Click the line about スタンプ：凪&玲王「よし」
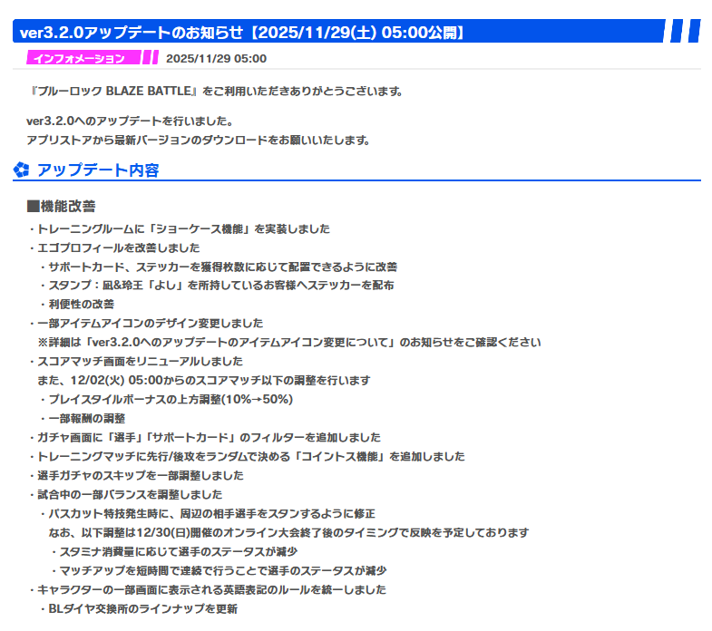The height and width of the screenshot is (631, 712). click(217, 286)
